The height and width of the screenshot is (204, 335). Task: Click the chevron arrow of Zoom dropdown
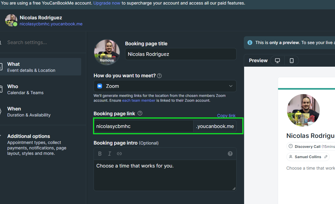click(x=231, y=86)
